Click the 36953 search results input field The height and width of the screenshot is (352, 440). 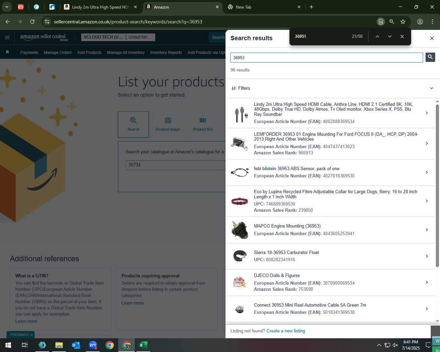click(x=327, y=58)
